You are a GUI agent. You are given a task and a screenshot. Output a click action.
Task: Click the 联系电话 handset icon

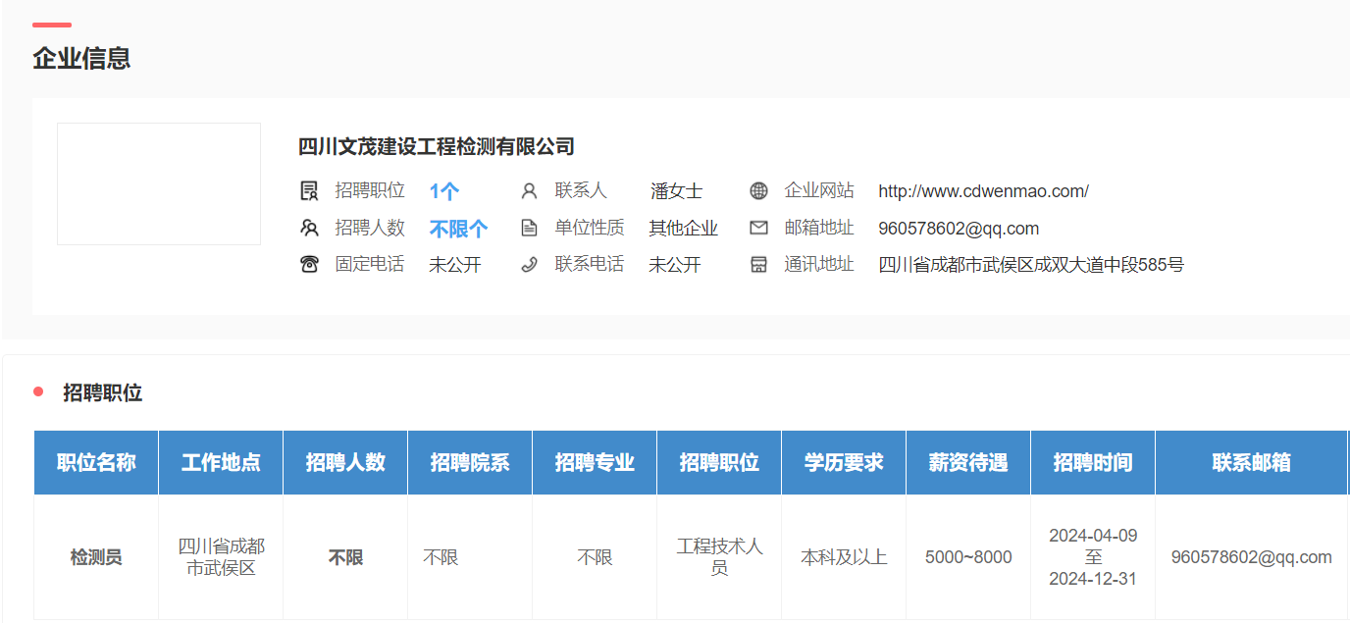click(x=529, y=264)
